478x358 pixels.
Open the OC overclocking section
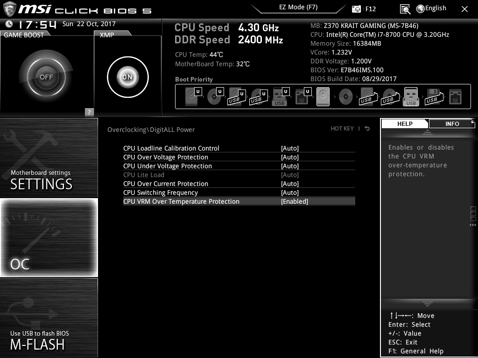[49, 237]
